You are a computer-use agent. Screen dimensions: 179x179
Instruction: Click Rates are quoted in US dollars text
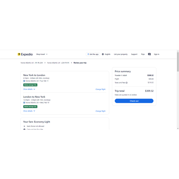[126, 95]
